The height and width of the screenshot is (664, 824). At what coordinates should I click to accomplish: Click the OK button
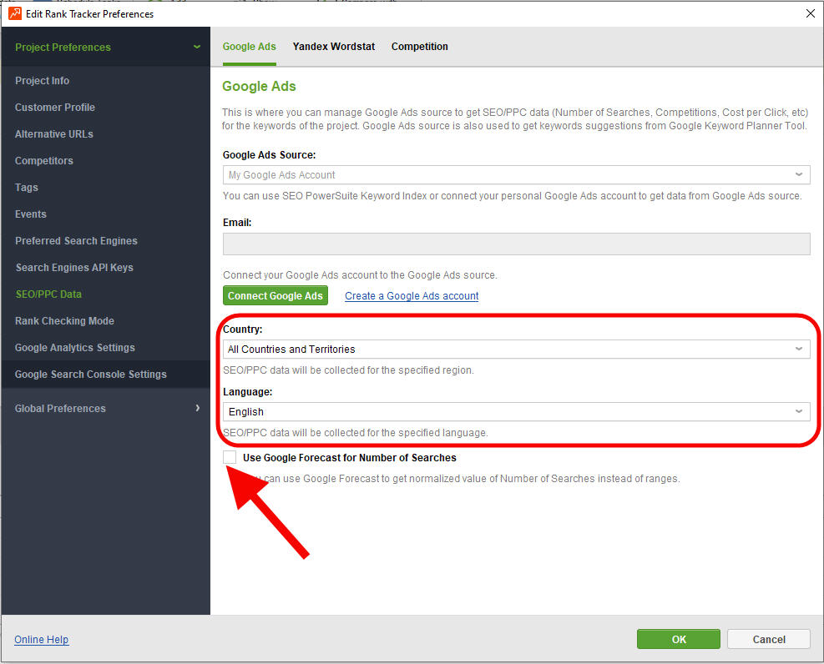pyautogui.click(x=678, y=639)
